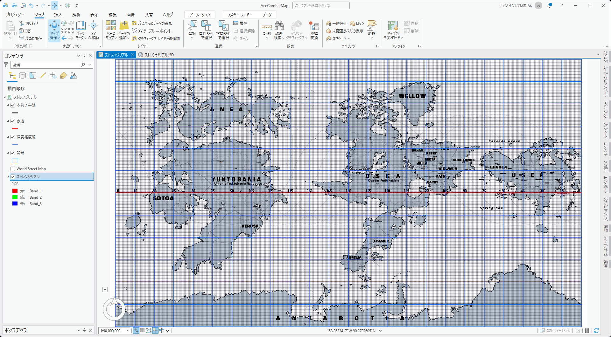This screenshot has height=337, width=611.
Task: Switch Contents to list by editing
Action: click(x=43, y=75)
